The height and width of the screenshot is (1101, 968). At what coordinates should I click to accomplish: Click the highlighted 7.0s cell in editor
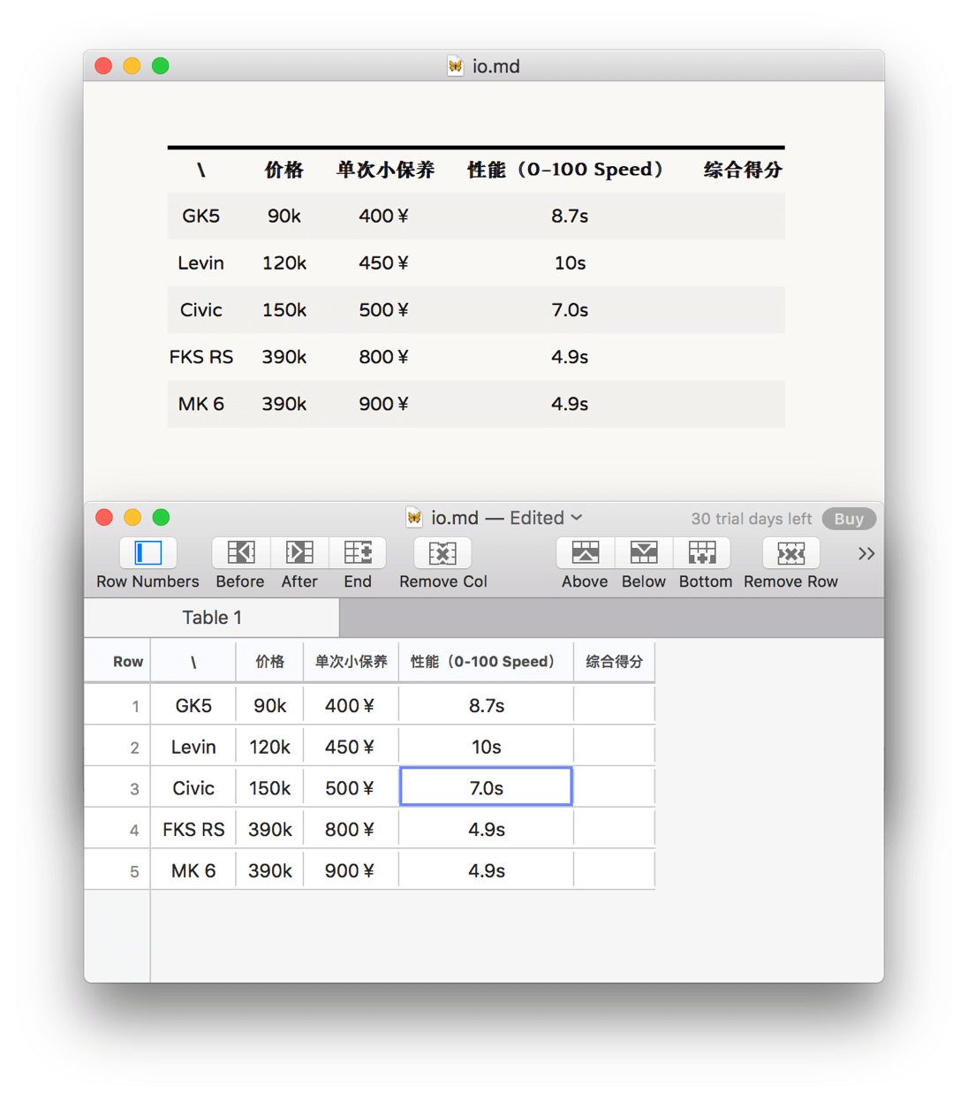pos(486,786)
